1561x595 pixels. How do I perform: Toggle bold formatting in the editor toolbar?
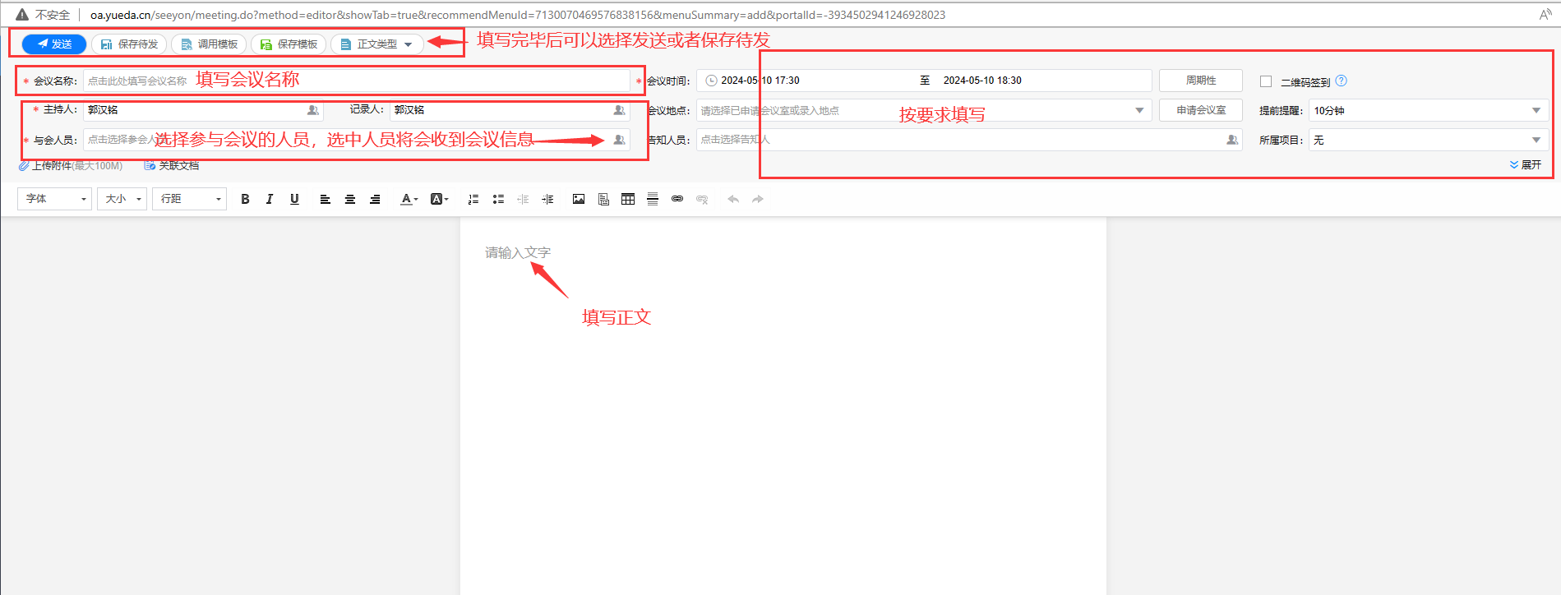click(245, 199)
